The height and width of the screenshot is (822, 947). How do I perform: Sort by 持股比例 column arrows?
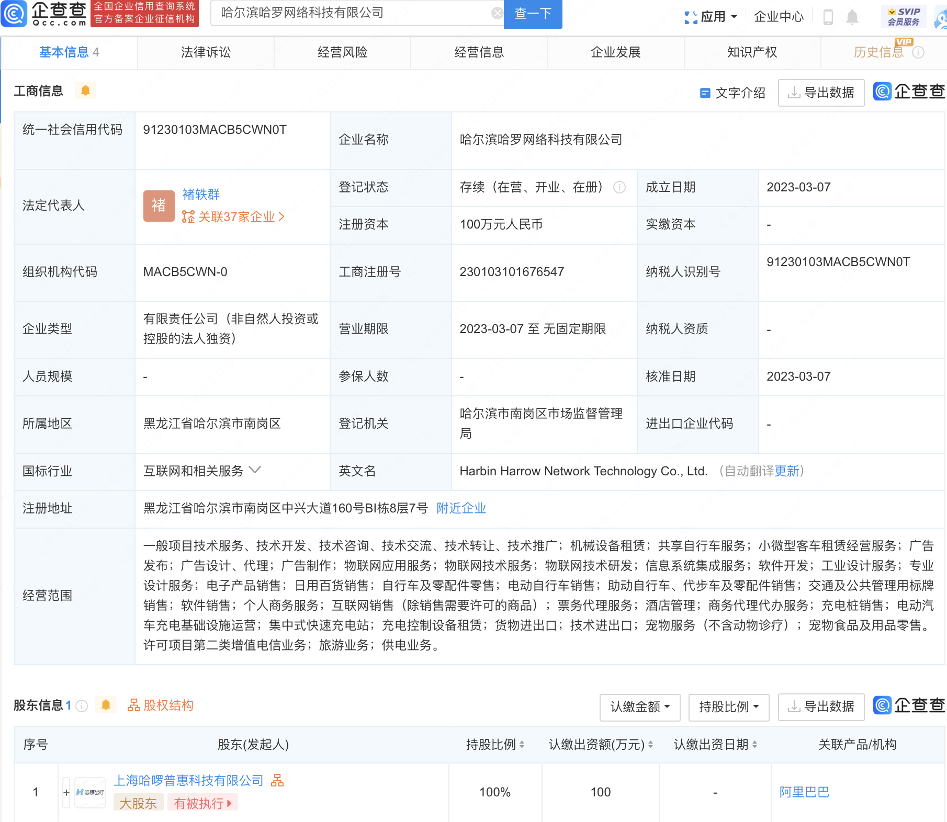click(522, 745)
